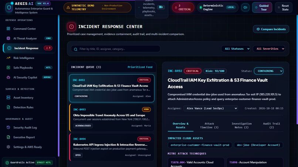Click the Guardrails Active shield icon

click(7, 163)
